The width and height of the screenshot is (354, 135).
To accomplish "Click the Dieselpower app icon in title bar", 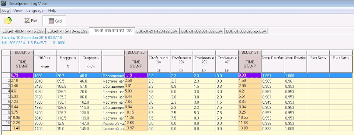I will pos(3,3).
